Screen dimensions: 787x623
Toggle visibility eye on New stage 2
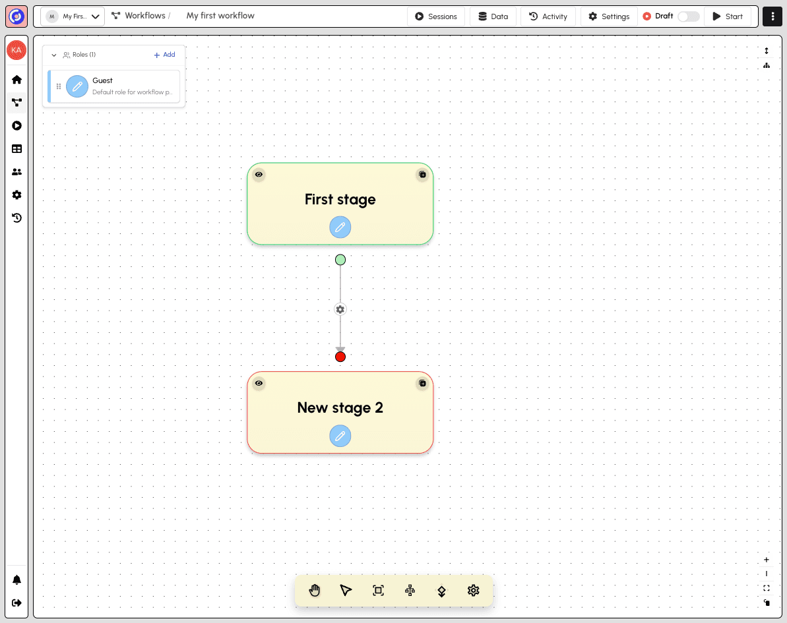(259, 383)
